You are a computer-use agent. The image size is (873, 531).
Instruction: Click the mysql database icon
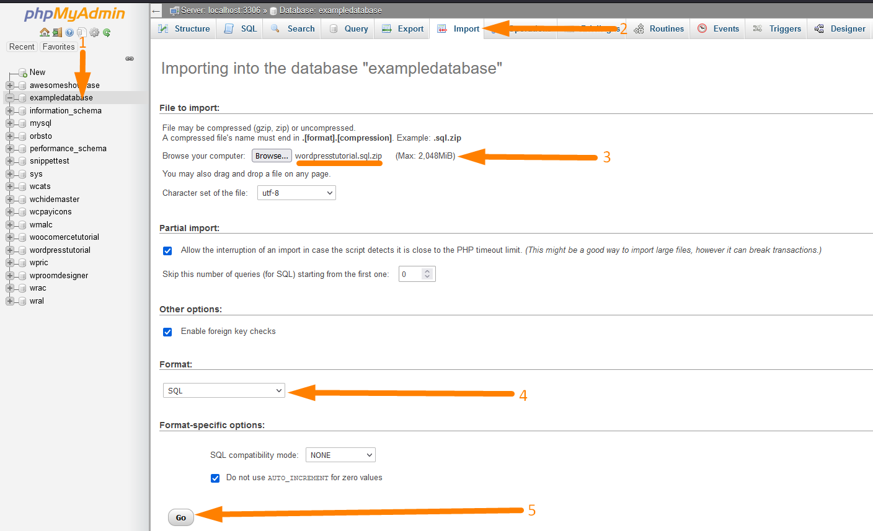coord(22,123)
